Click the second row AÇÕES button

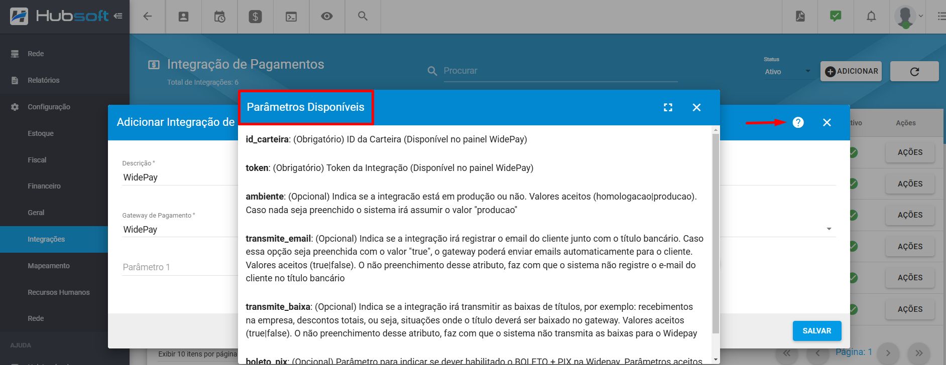pyautogui.click(x=910, y=184)
